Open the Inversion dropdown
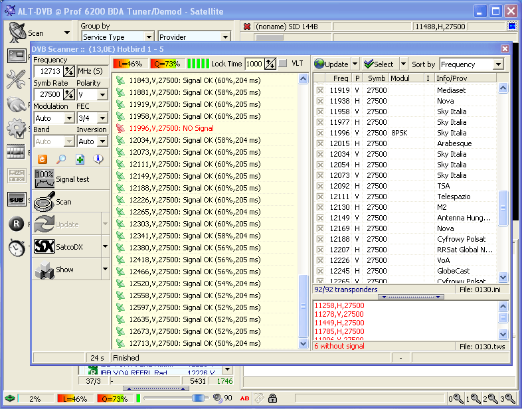Image resolution: width=522 pixels, height=409 pixels. (x=102, y=141)
